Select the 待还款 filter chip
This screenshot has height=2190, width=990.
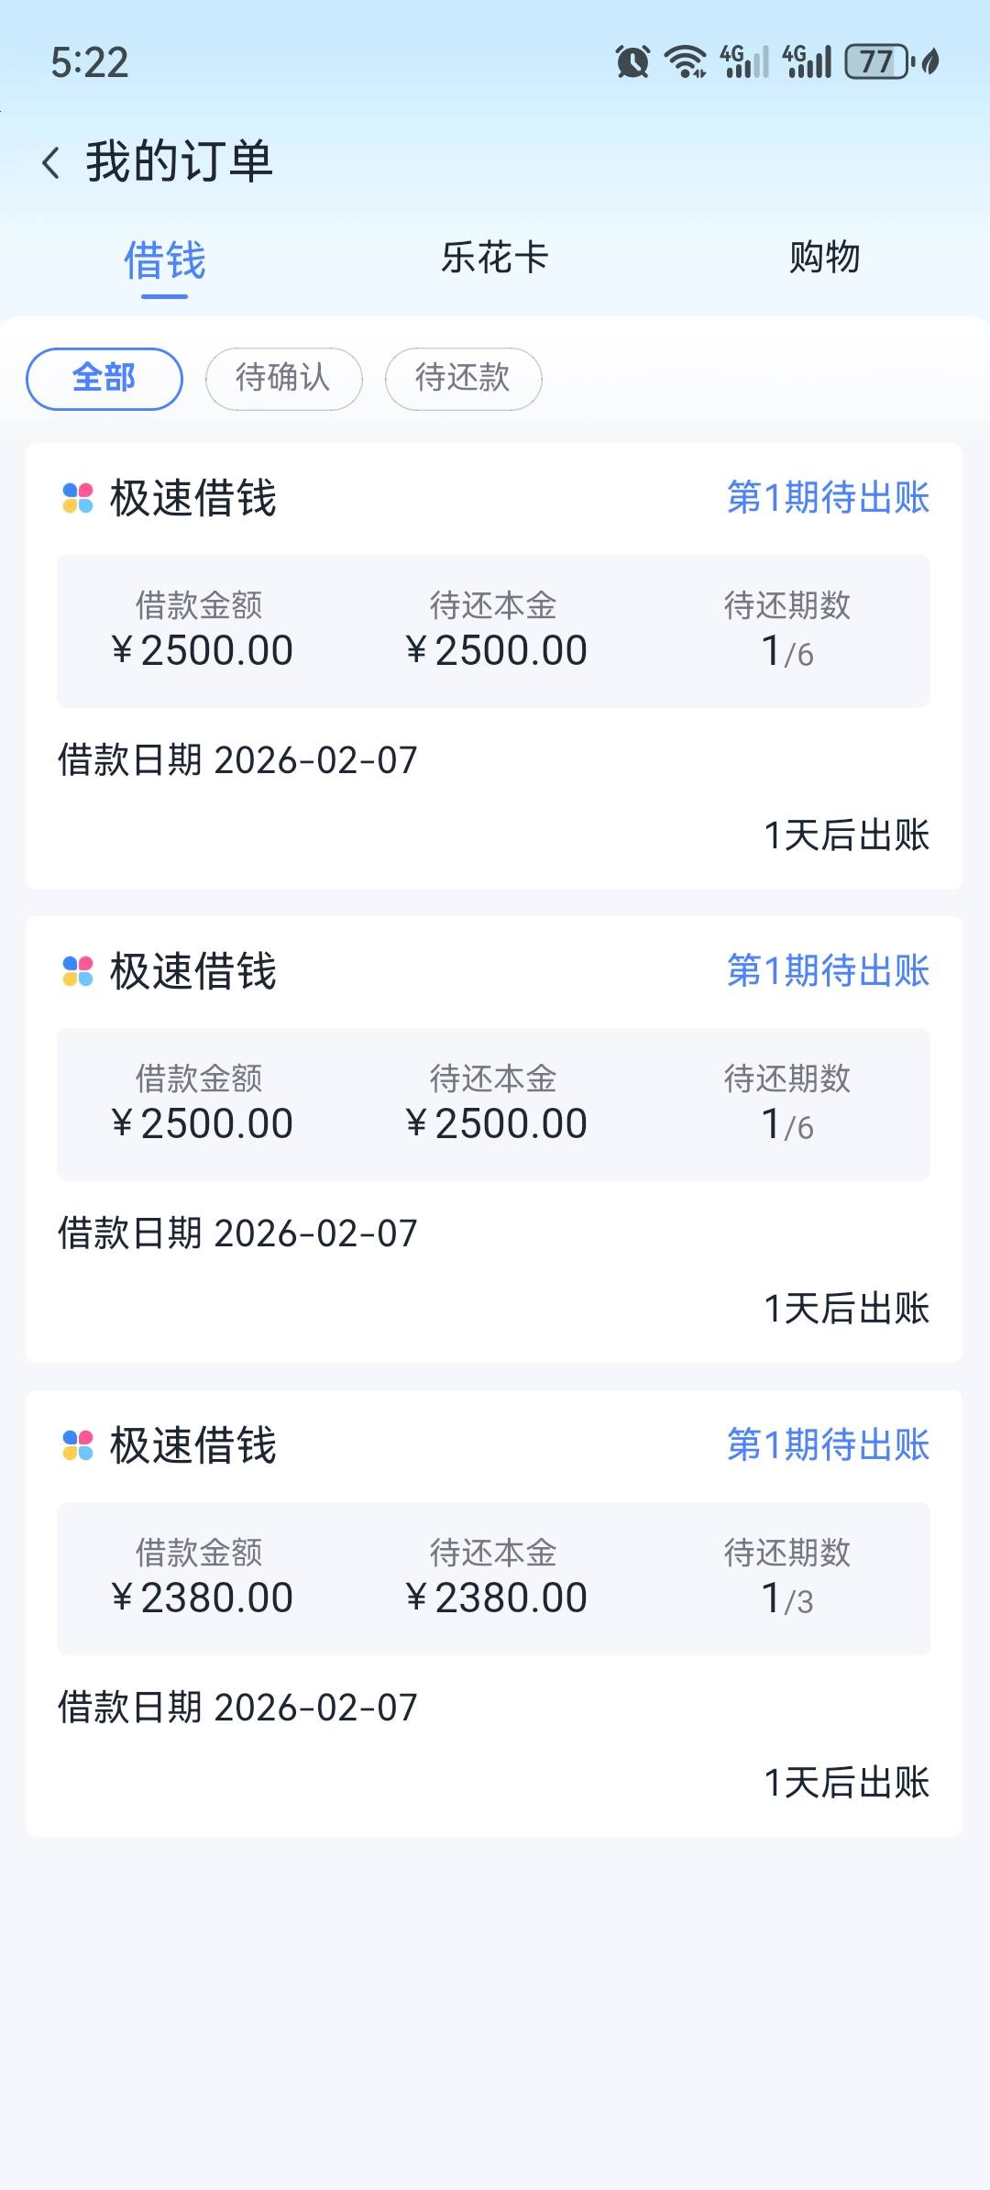[463, 378]
